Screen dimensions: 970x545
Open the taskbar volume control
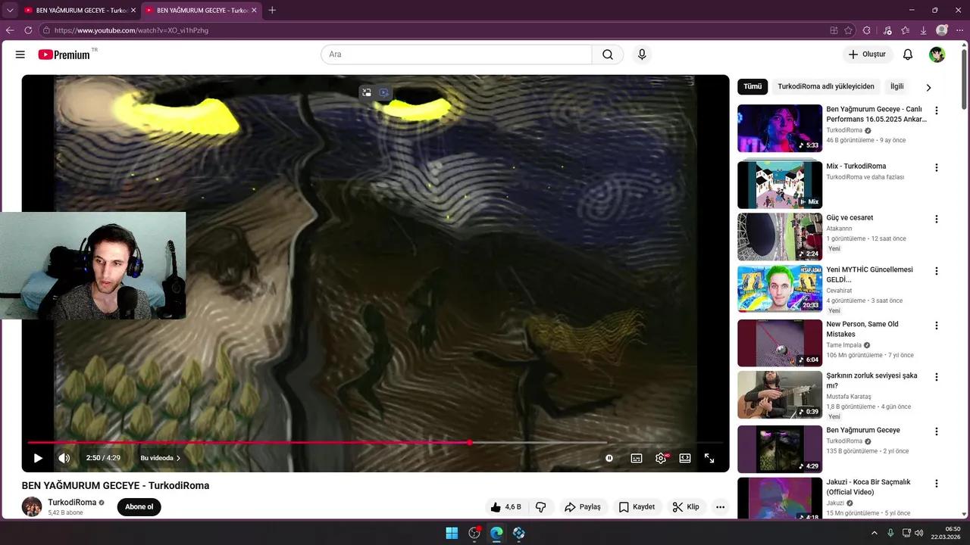tap(919, 533)
